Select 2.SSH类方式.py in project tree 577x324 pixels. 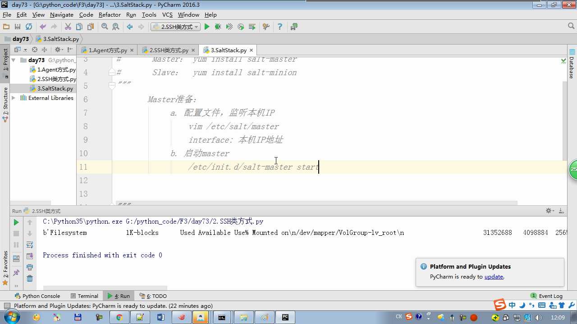53,79
